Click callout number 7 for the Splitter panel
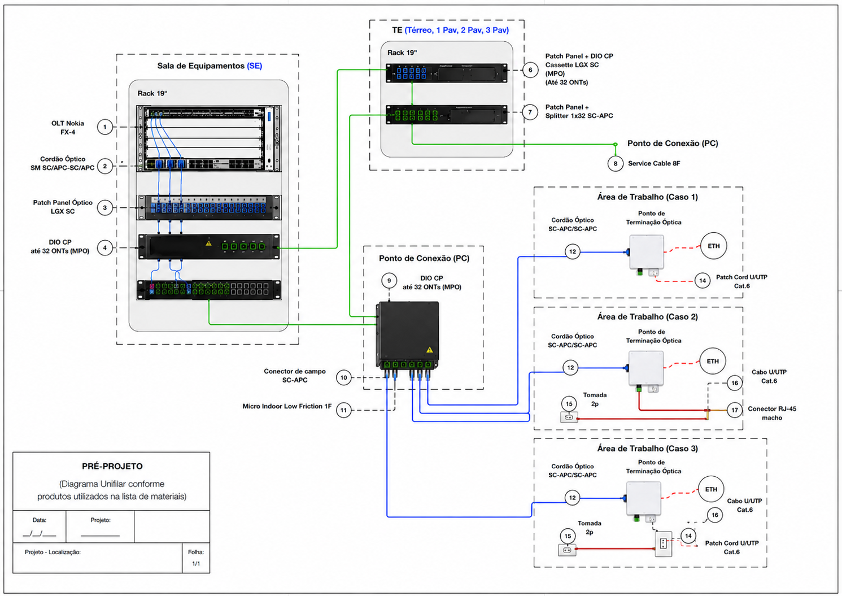Image resolution: width=842 pixels, height=596 pixels. 530,112
